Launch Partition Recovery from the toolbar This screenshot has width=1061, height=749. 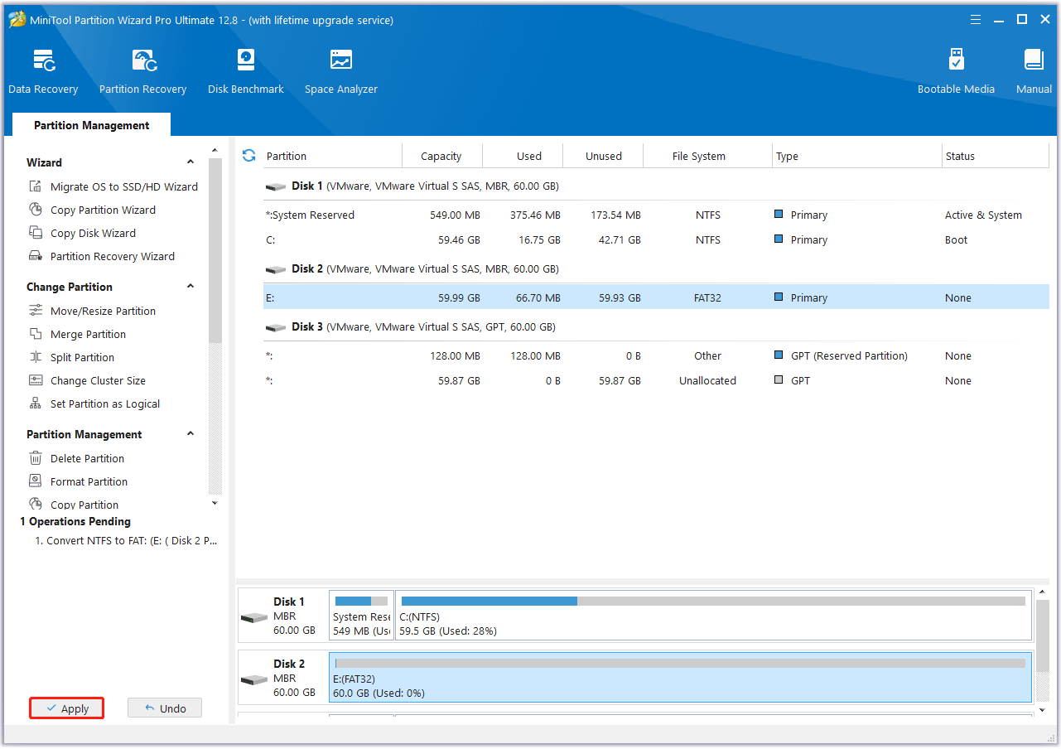142,71
